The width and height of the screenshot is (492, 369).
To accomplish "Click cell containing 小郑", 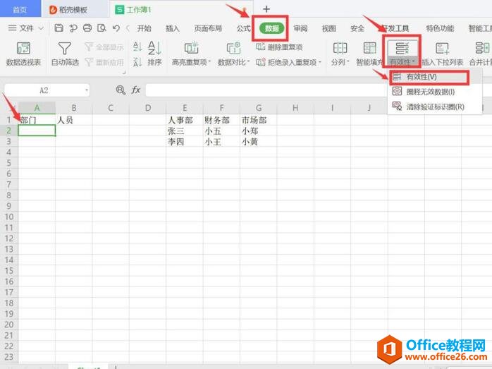I will [259, 131].
